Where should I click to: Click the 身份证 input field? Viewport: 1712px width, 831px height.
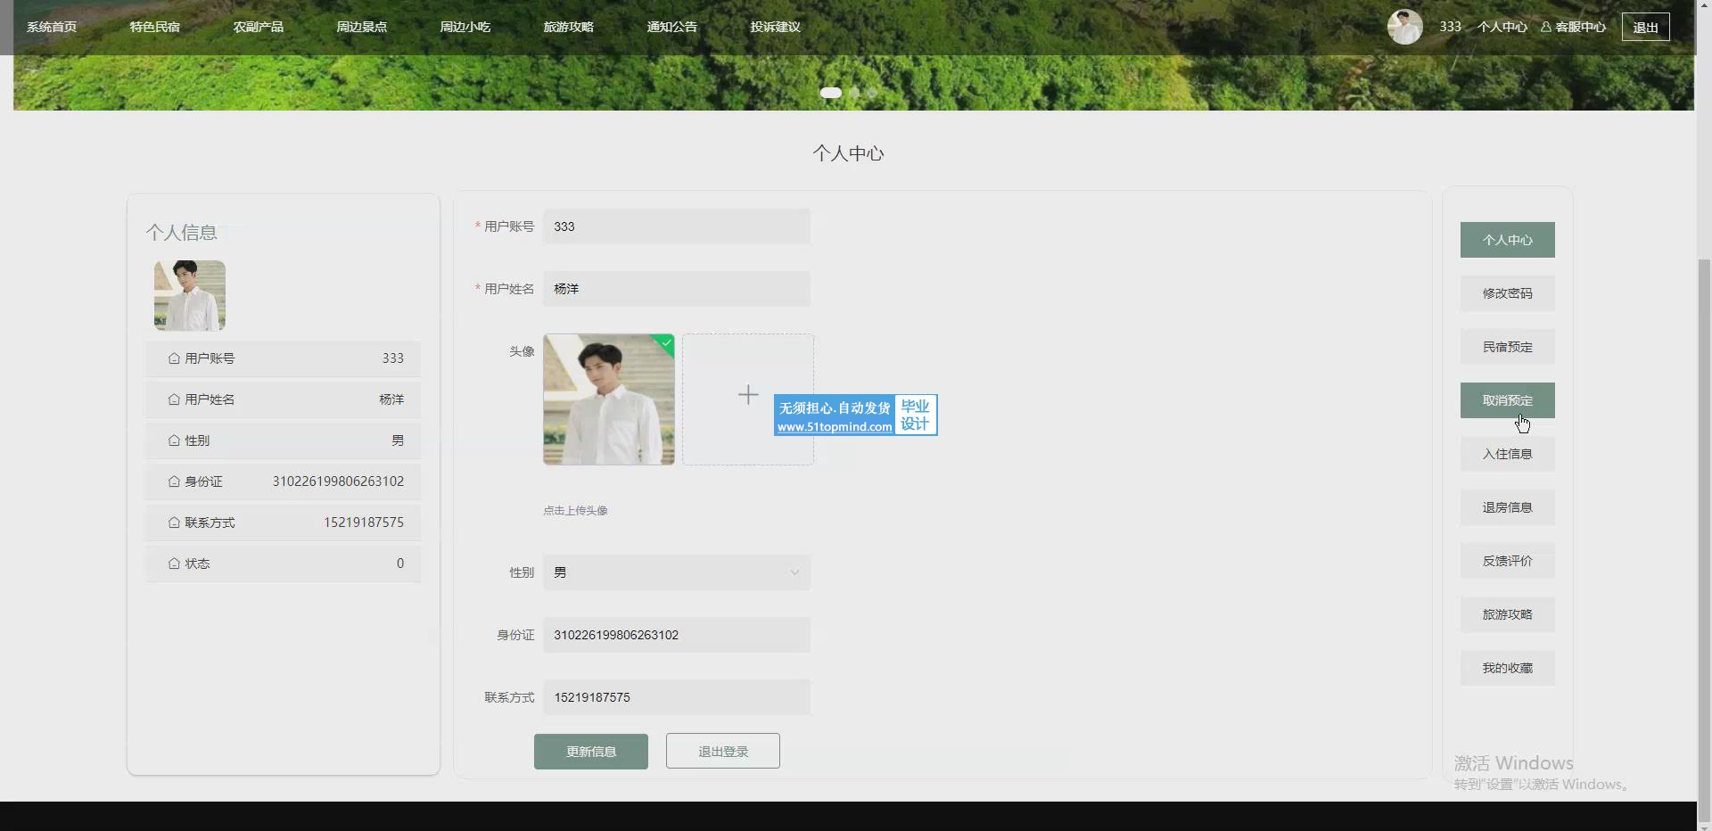pos(677,635)
